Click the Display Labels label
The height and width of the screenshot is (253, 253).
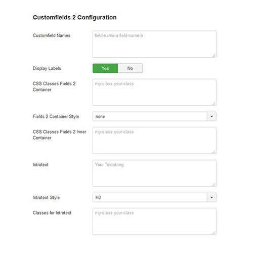click(x=47, y=68)
